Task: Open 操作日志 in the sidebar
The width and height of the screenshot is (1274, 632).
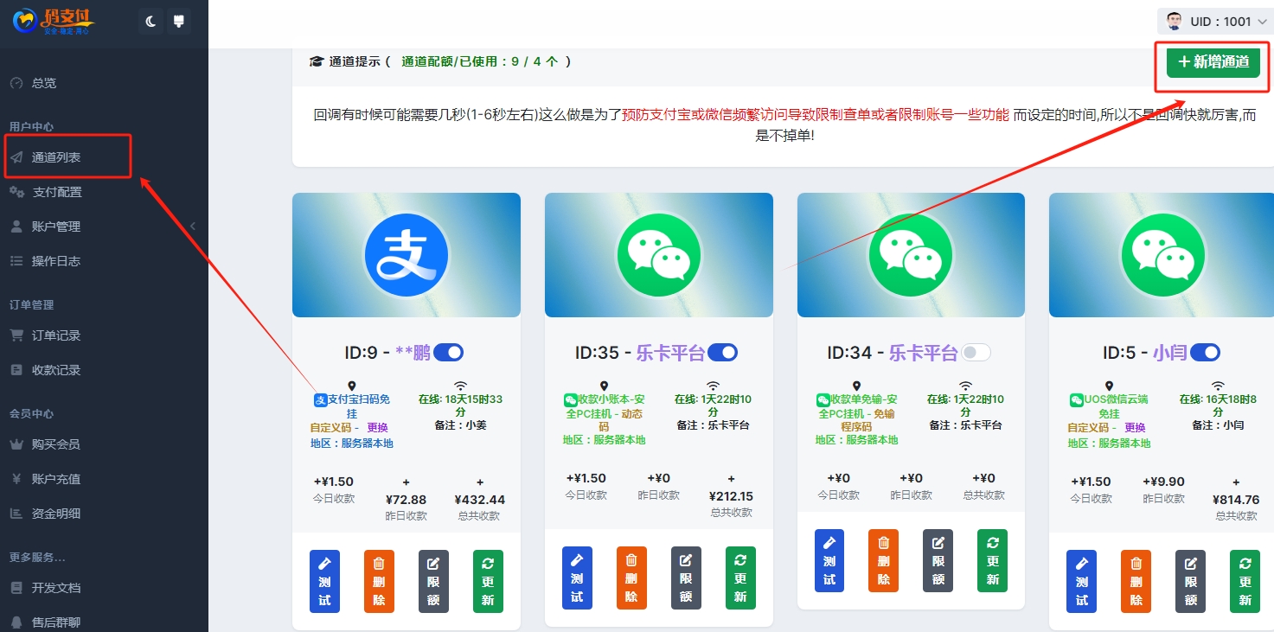Action: [x=56, y=261]
